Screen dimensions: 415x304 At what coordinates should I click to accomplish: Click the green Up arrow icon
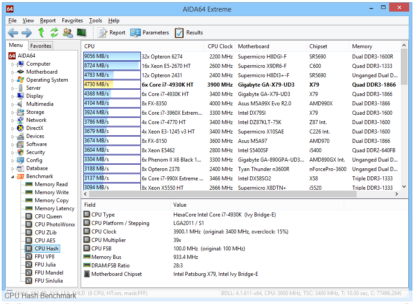[41, 33]
